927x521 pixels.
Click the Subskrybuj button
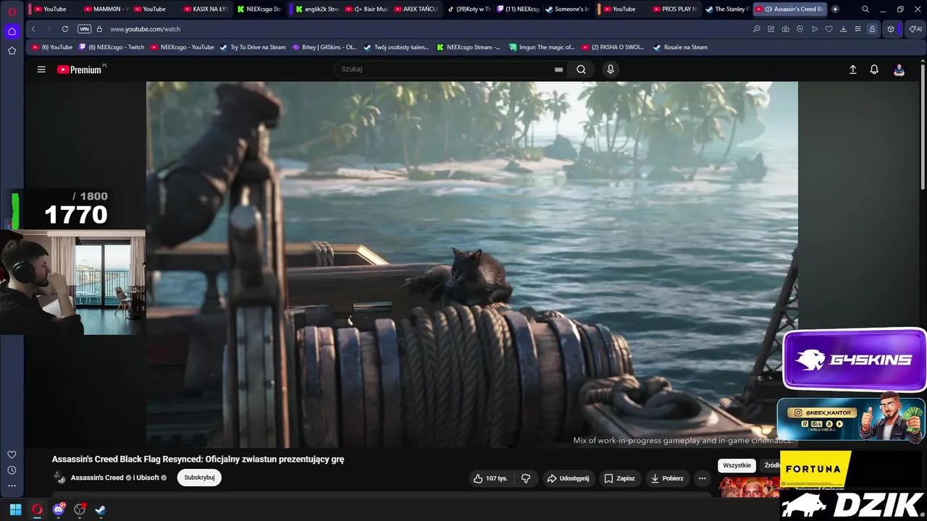point(199,478)
